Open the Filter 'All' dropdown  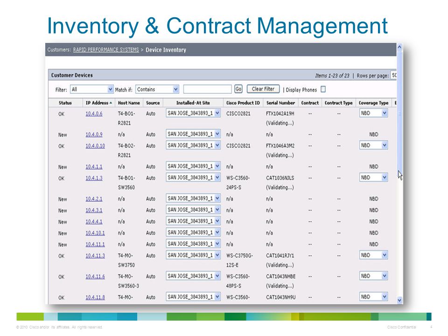(x=92, y=90)
